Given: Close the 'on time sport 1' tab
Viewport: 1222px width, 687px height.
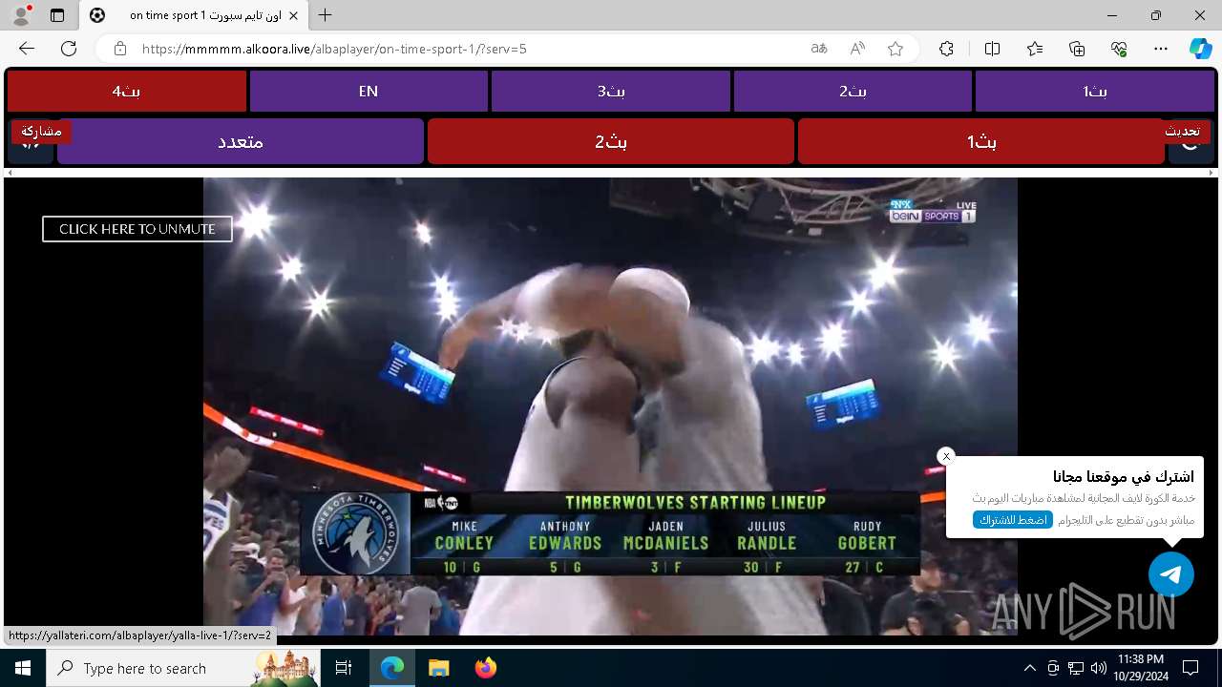Looking at the screenshot, I should click(x=294, y=15).
